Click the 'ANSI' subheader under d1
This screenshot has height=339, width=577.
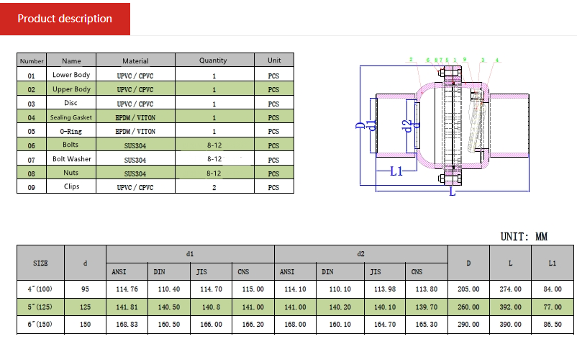click(127, 271)
